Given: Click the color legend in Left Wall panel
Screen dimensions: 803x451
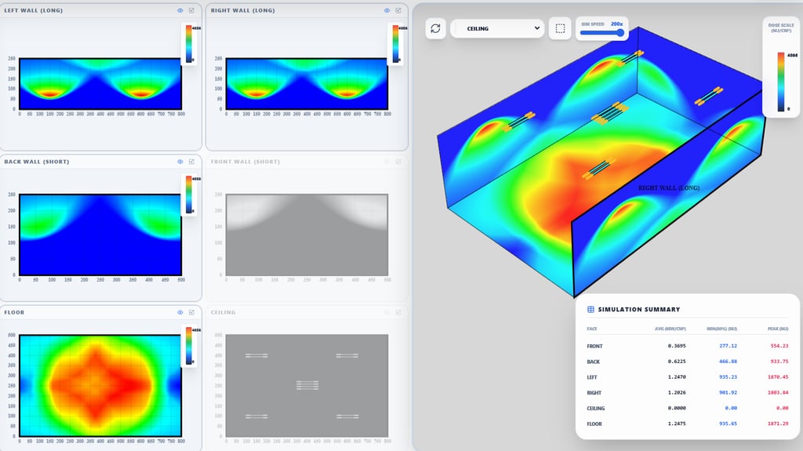Looking at the screenshot, I should [x=188, y=44].
